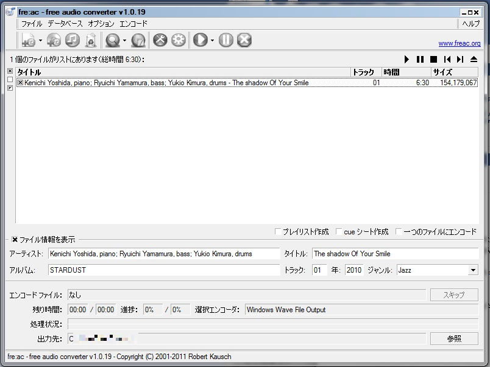Edit the タイトル field The shadow Of Your Smile
Image resolution: width=490 pixels, height=367 pixels.
coord(396,254)
